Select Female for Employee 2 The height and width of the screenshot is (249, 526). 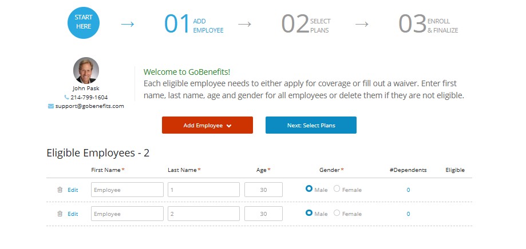pos(337,213)
